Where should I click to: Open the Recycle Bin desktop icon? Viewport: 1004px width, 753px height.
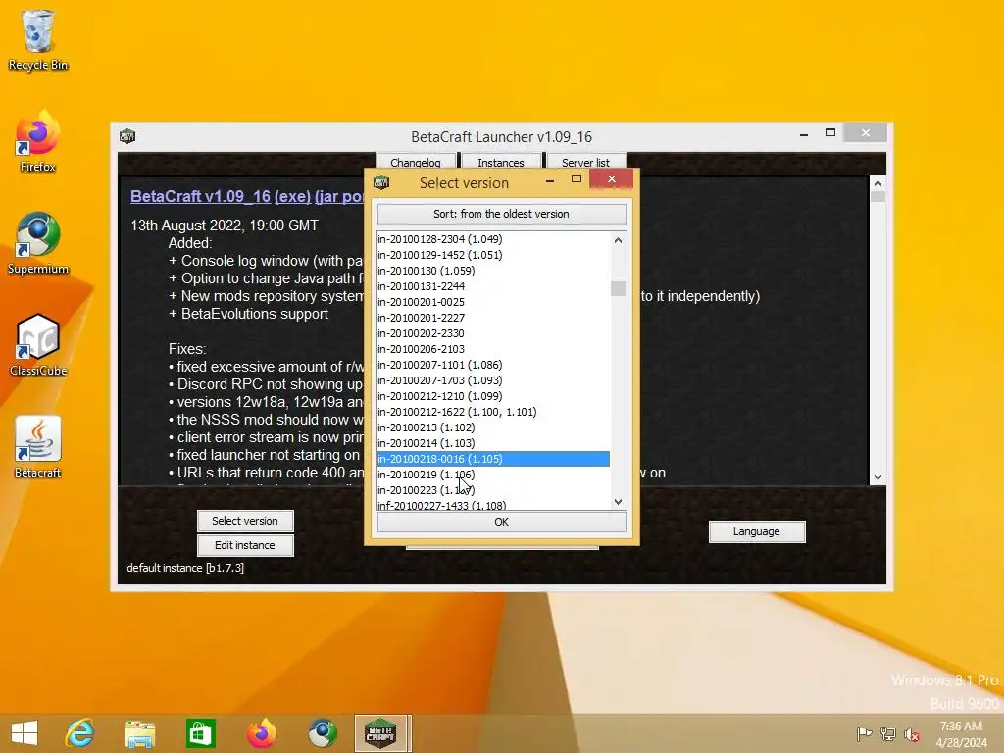point(38,39)
